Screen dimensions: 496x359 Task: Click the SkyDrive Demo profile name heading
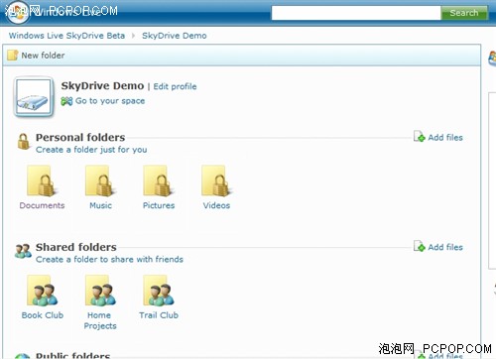[102, 86]
